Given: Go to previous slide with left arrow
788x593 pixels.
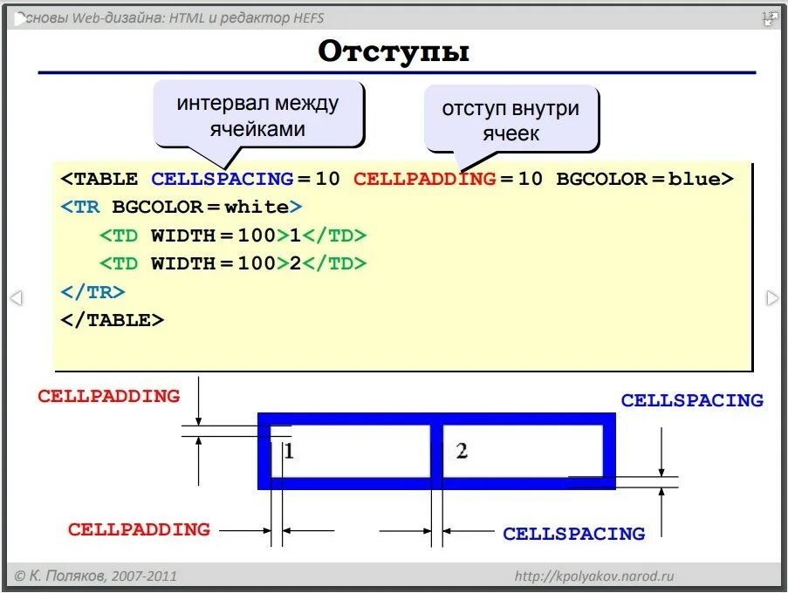Looking at the screenshot, I should click(x=17, y=297).
